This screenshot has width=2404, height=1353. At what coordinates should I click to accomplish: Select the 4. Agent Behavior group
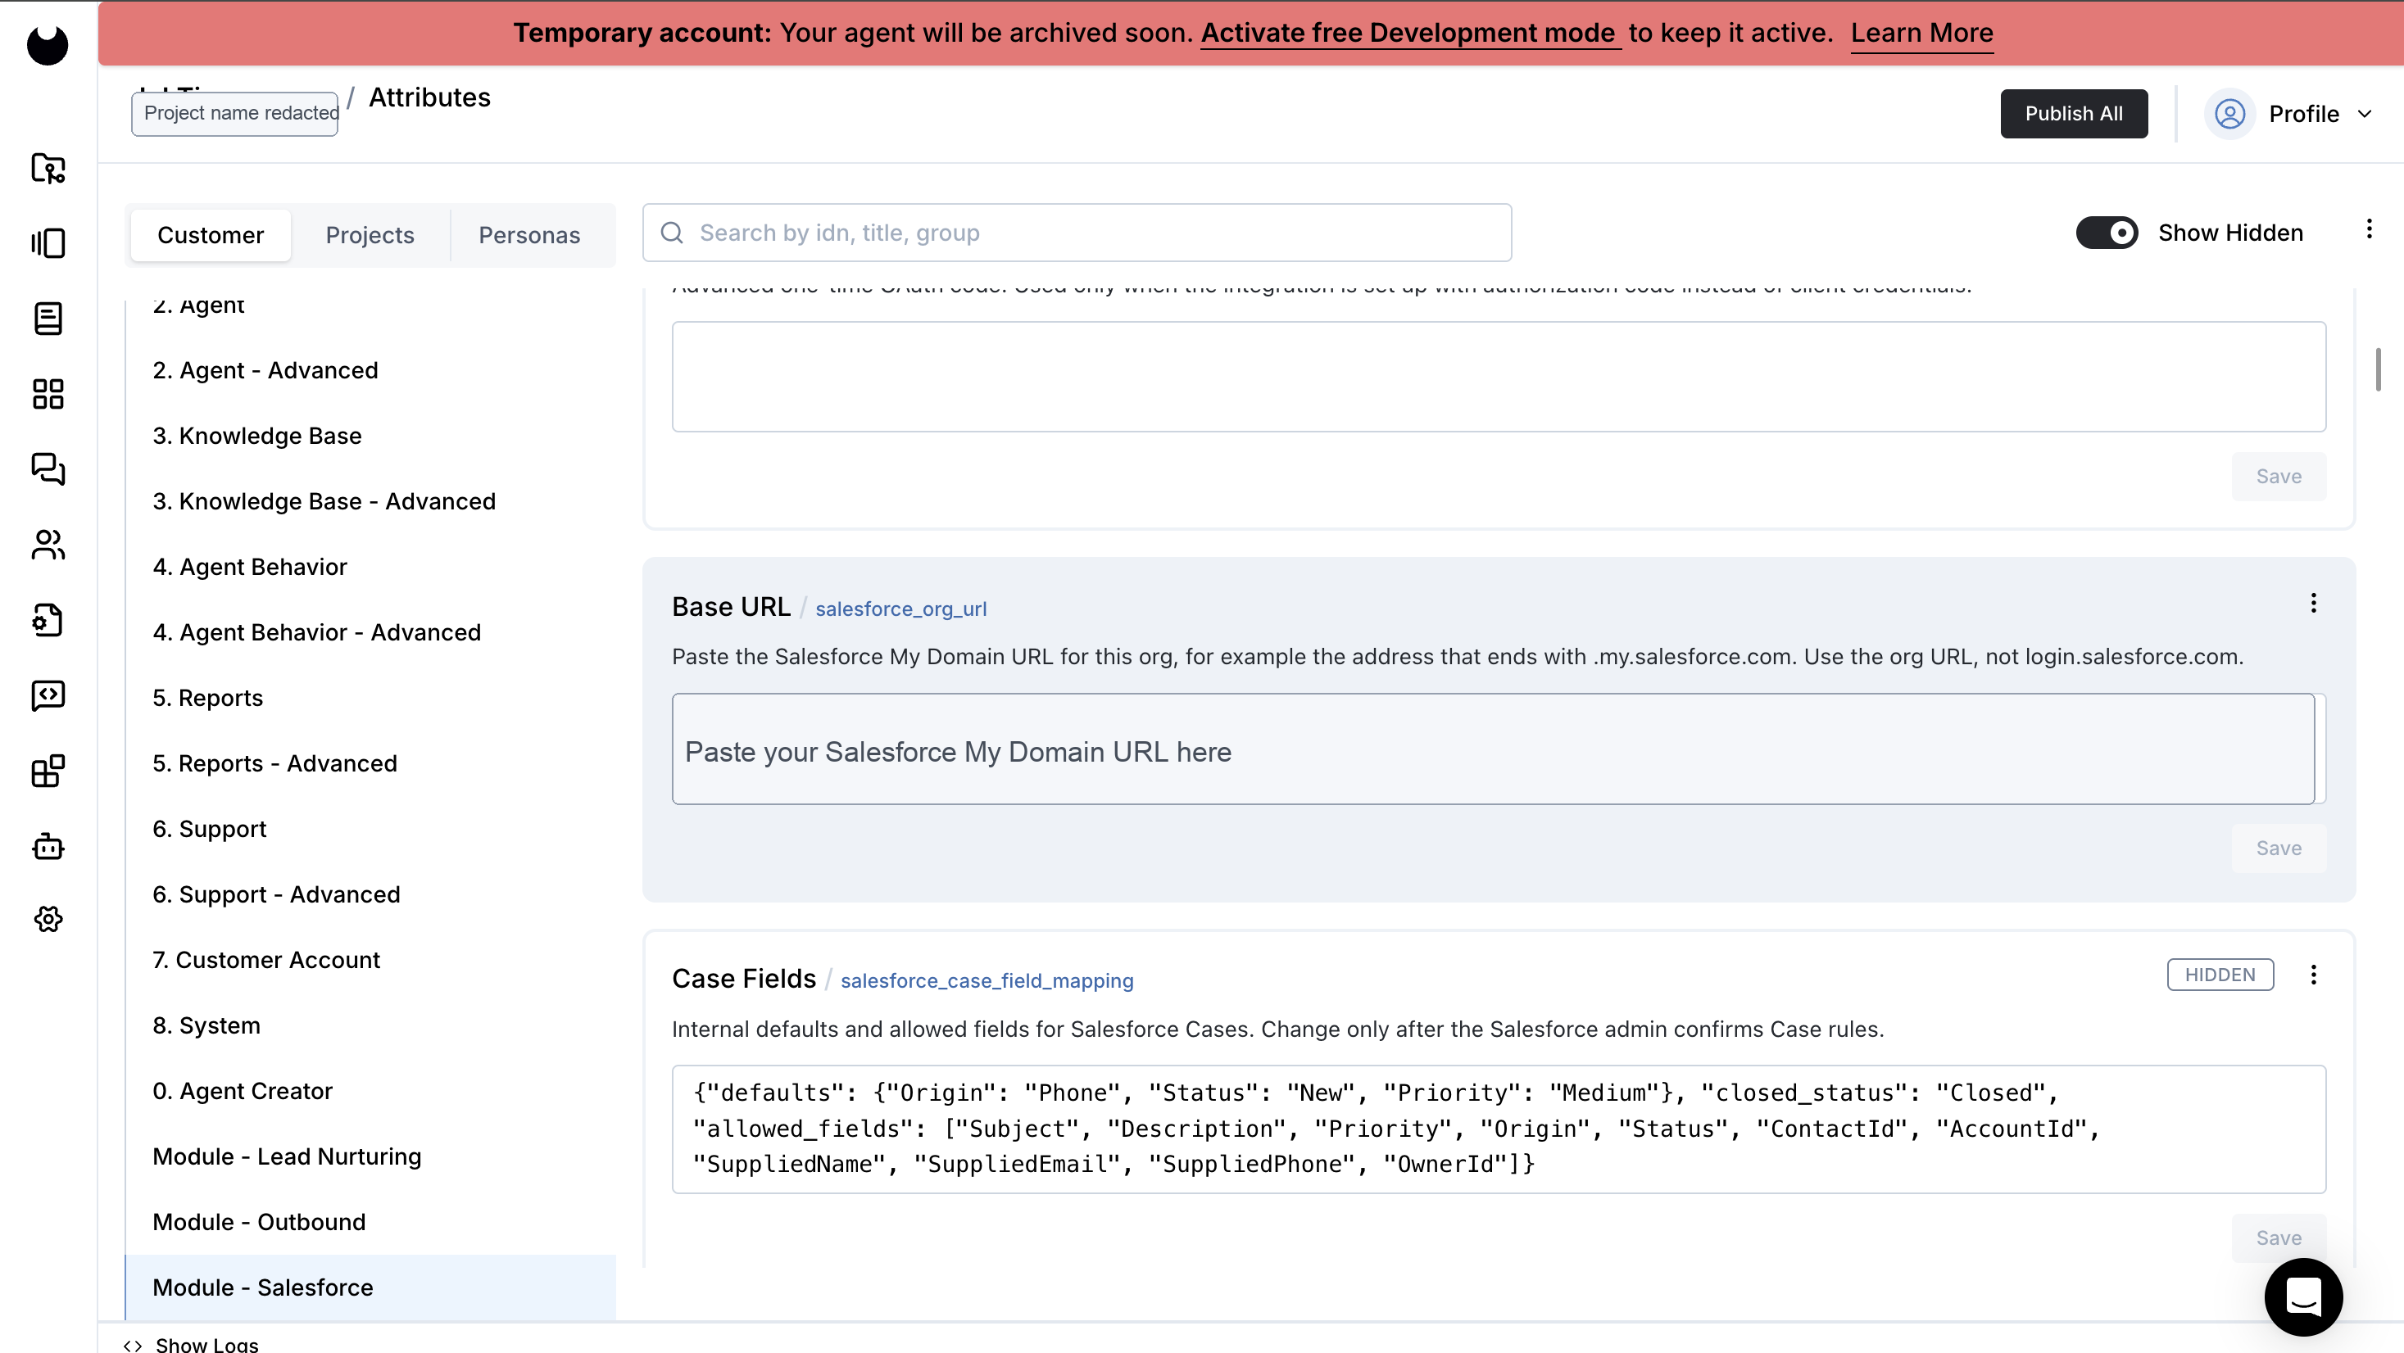point(370,568)
